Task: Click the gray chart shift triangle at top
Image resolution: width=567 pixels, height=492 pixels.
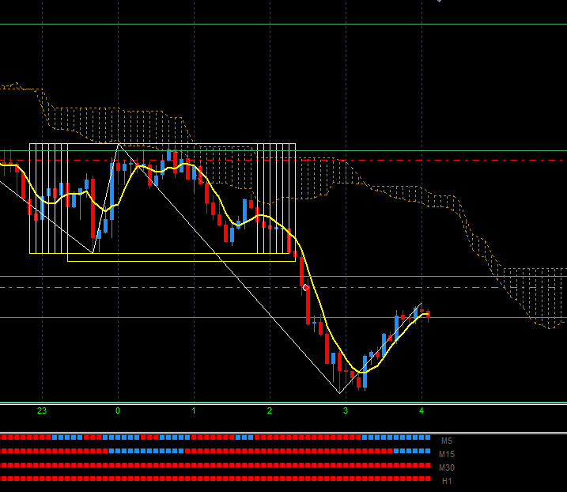Action: tap(440, 2)
